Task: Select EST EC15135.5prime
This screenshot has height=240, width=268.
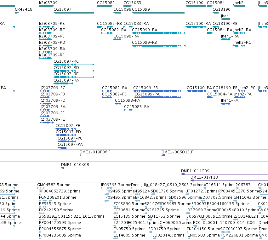Action: [x=116, y=220]
